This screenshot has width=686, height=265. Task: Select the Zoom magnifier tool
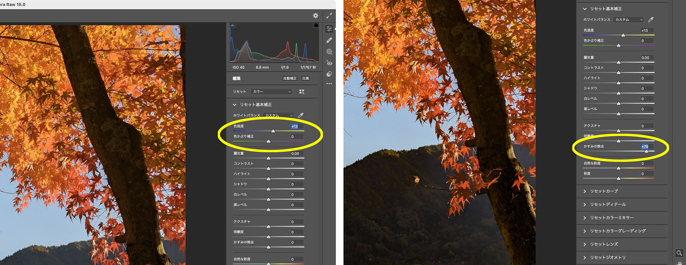click(x=679, y=253)
